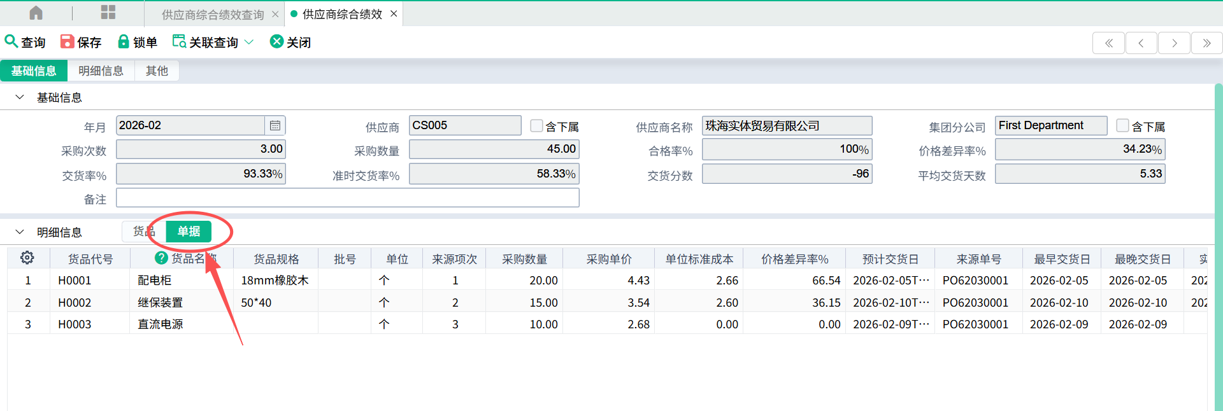Go to the last record arrow
This screenshot has width=1223, height=411.
1206,43
